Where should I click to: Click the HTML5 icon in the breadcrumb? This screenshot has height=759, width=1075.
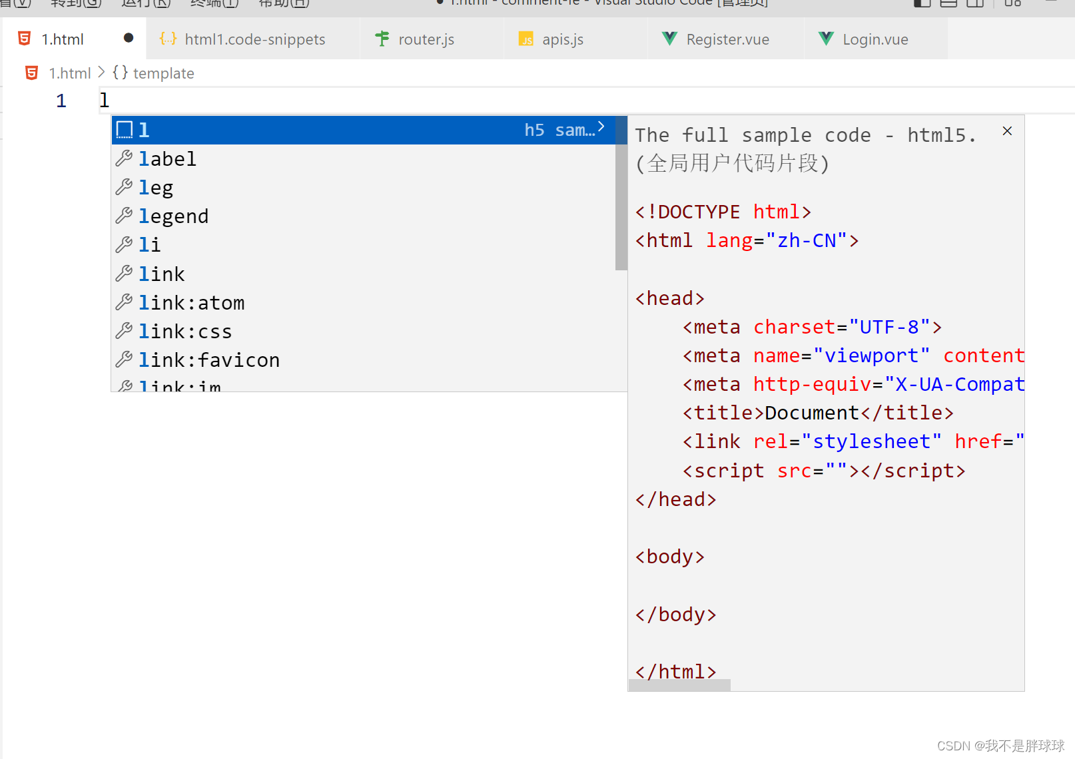[31, 73]
